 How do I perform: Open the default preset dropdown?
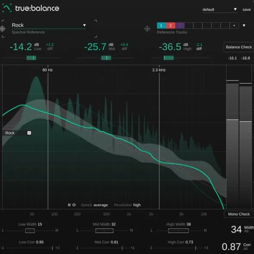coord(220,9)
